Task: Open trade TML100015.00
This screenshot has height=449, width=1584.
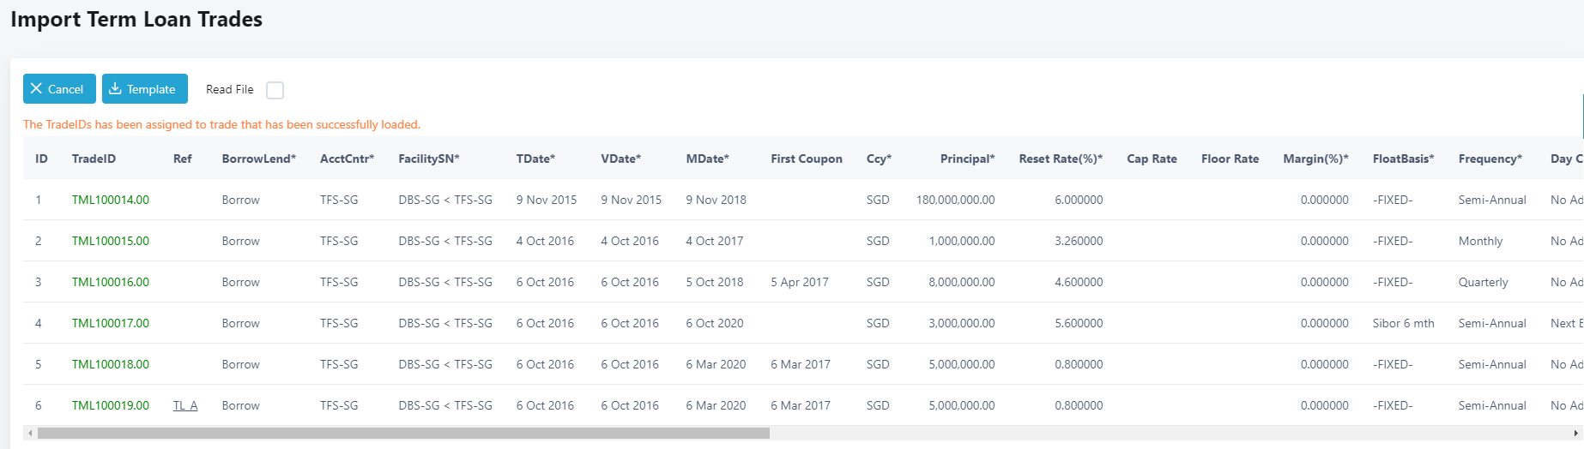Action: [x=110, y=241]
